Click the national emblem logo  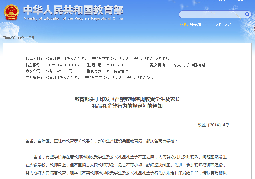click(x=11, y=12)
